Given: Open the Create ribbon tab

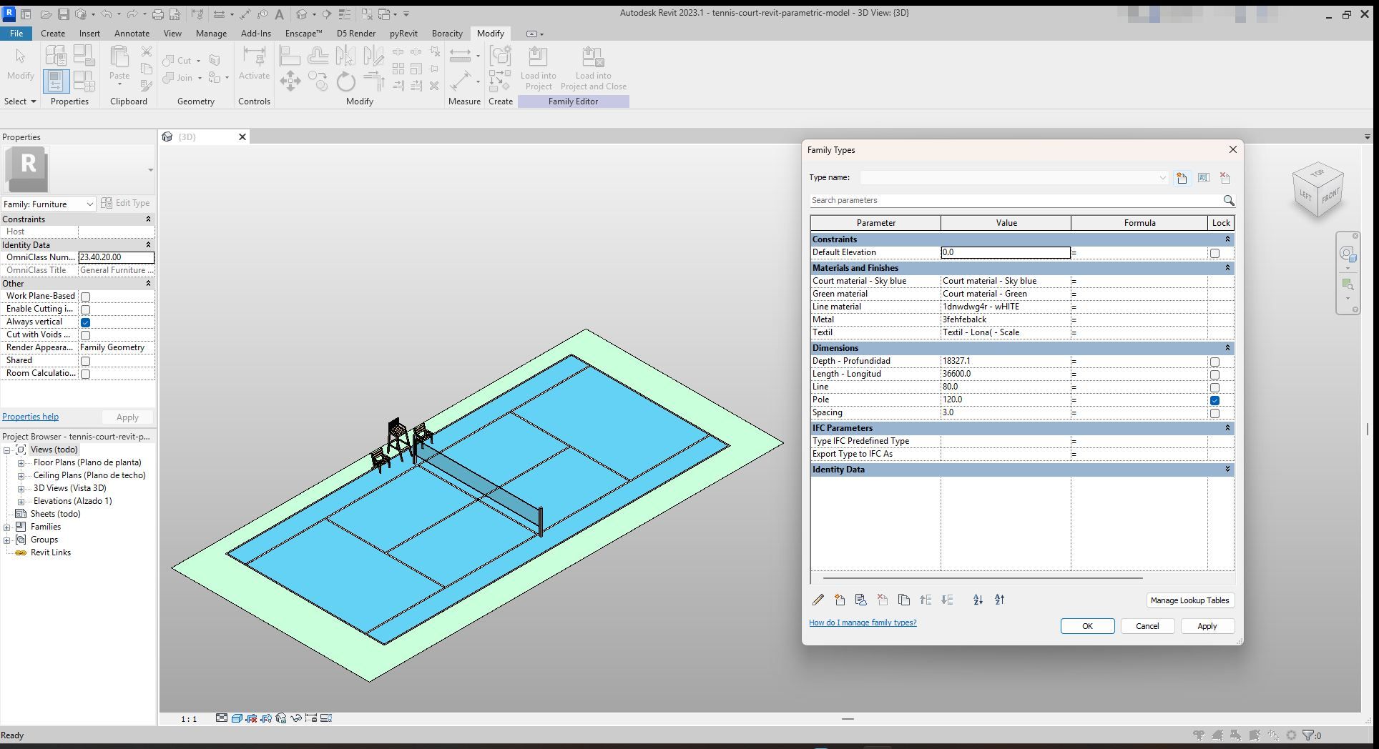Looking at the screenshot, I should (x=53, y=34).
